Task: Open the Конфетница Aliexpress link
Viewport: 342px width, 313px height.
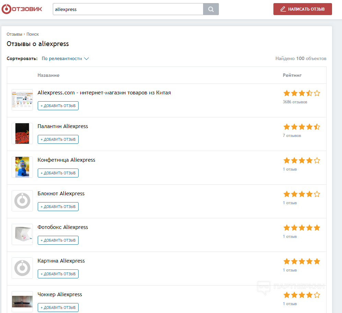Action: pos(66,160)
